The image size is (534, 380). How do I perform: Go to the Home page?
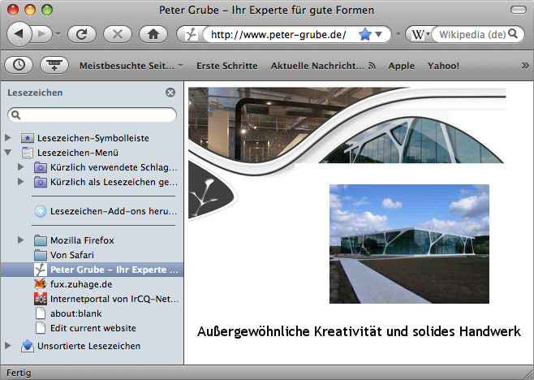pyautogui.click(x=153, y=34)
